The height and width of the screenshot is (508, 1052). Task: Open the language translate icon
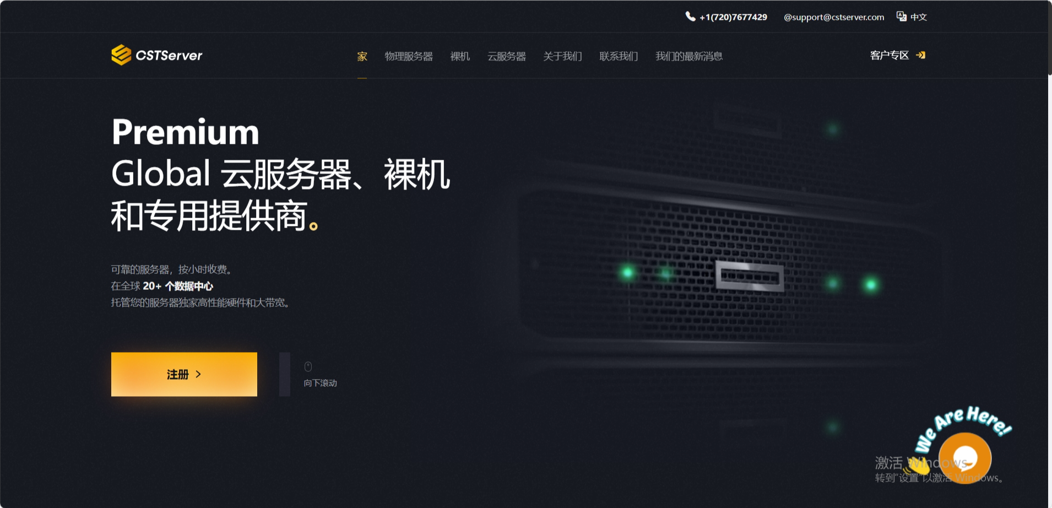[x=901, y=17]
